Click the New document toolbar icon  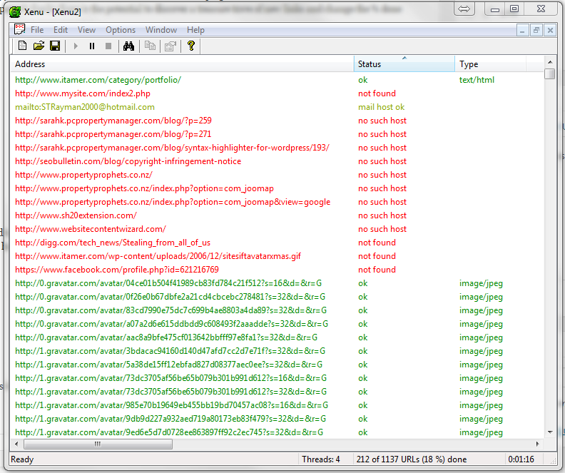click(x=22, y=46)
